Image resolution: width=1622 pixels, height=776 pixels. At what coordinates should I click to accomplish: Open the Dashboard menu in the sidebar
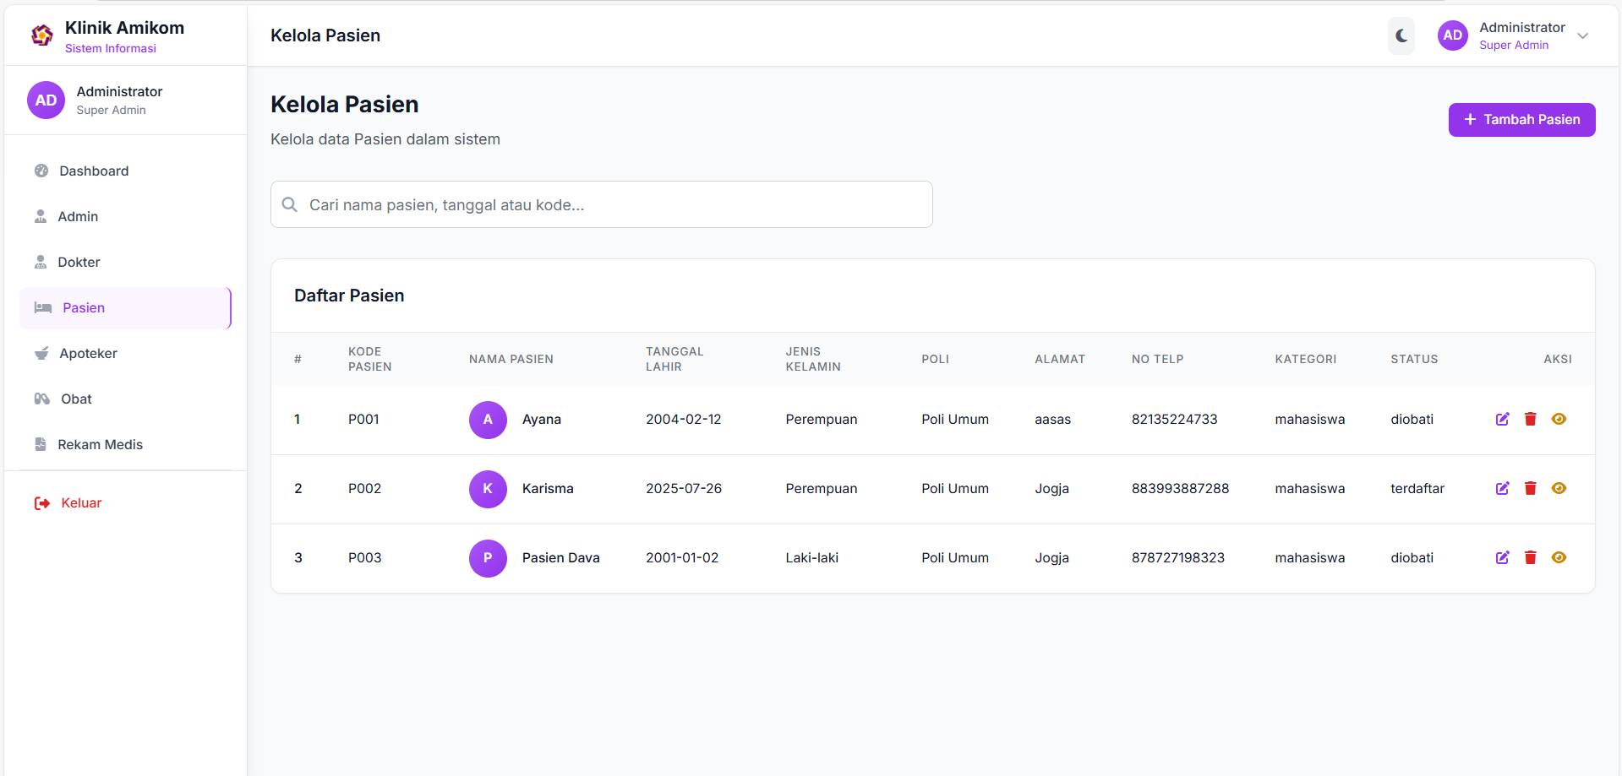[94, 171]
